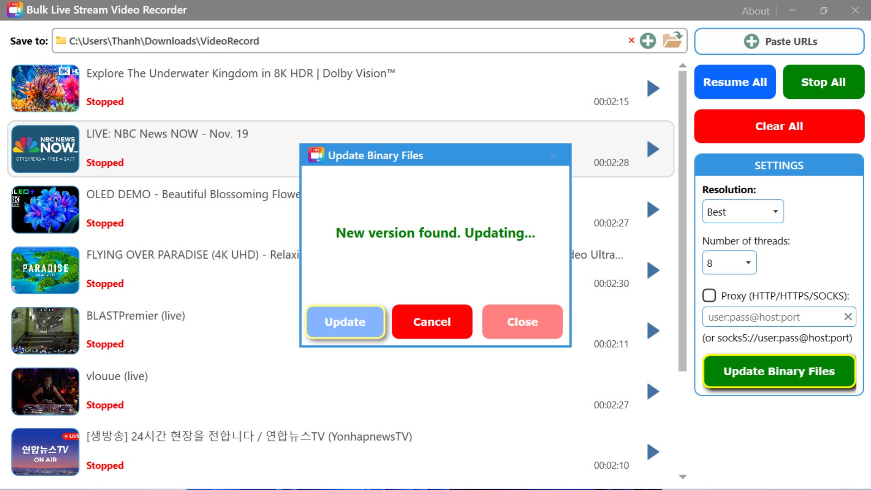The height and width of the screenshot is (490, 871).
Task: Play the Underwater Kingdom 8K stream
Action: pos(653,88)
